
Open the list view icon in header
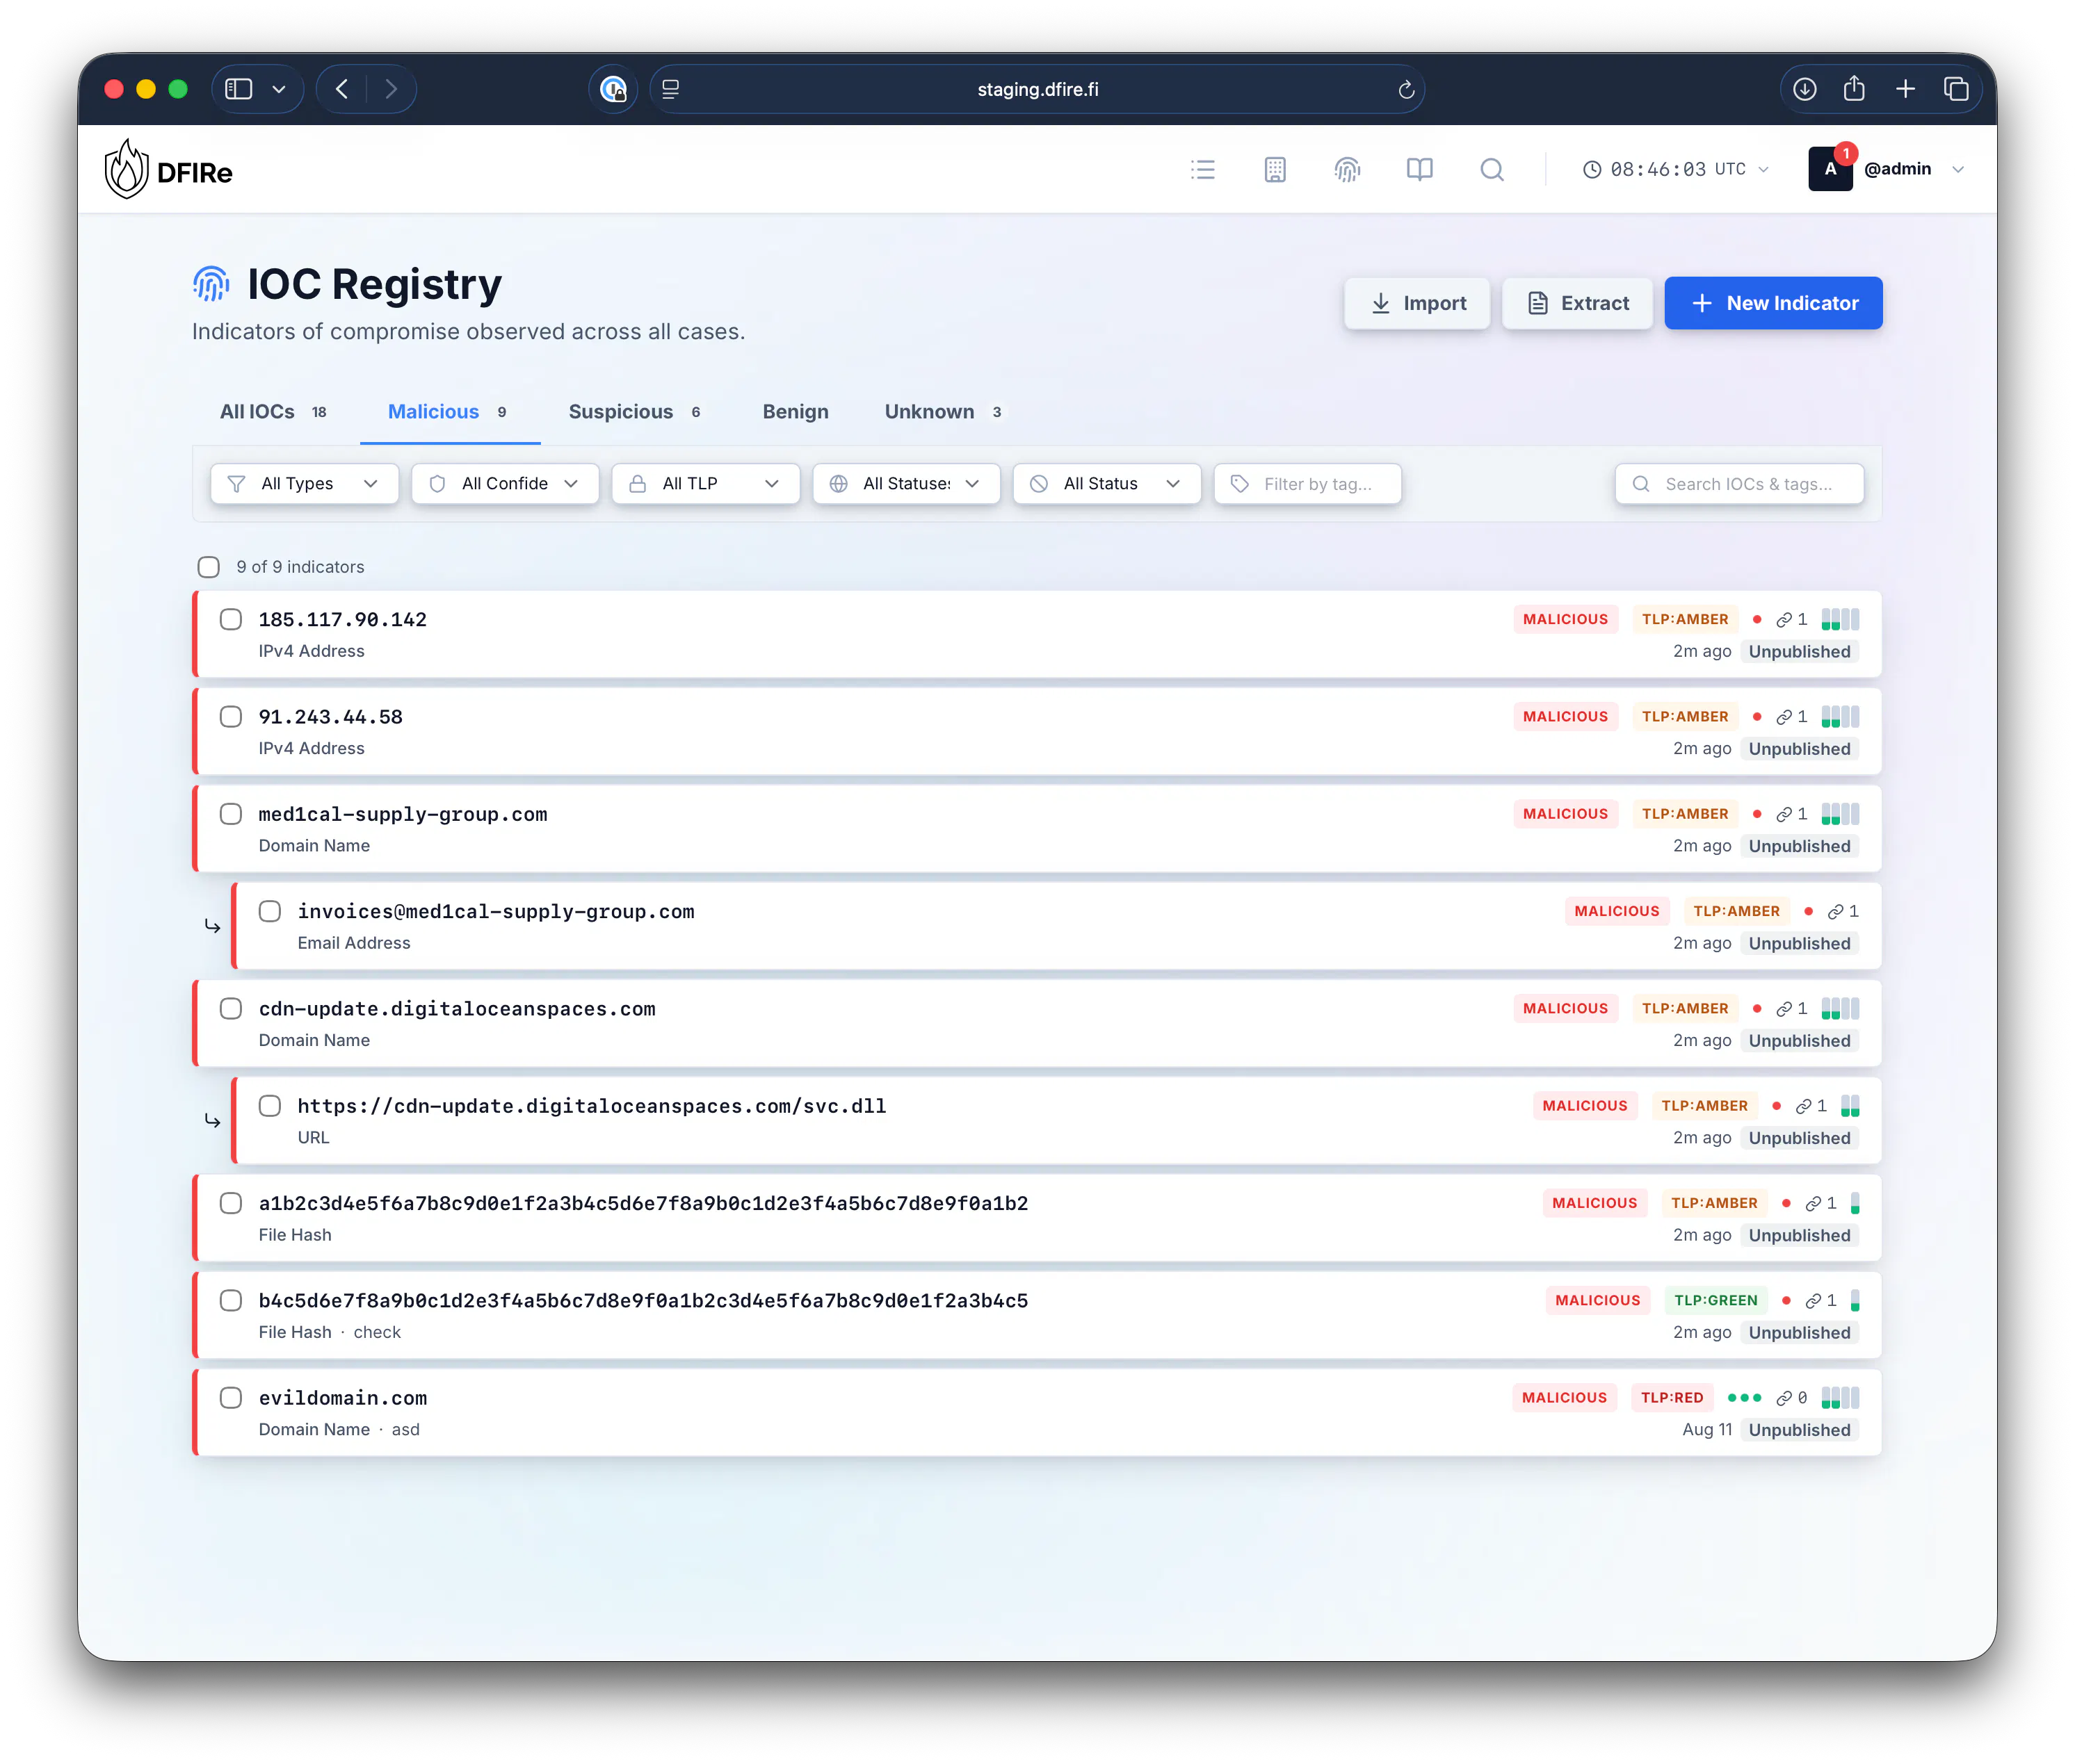click(x=1202, y=169)
